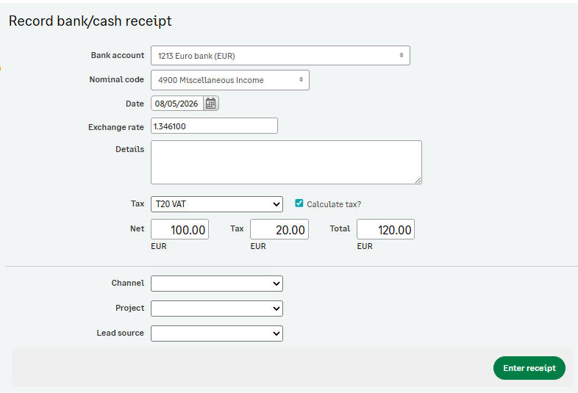Click the Total amount field
This screenshot has width=578, height=393.
click(385, 229)
